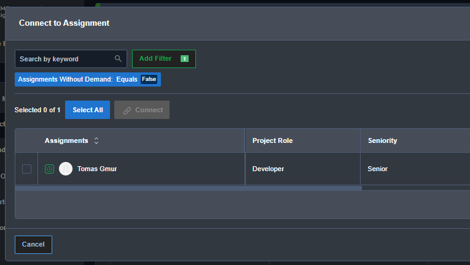Click the False value on the filter chip
Viewport: 470px width, 265px height.
click(149, 79)
